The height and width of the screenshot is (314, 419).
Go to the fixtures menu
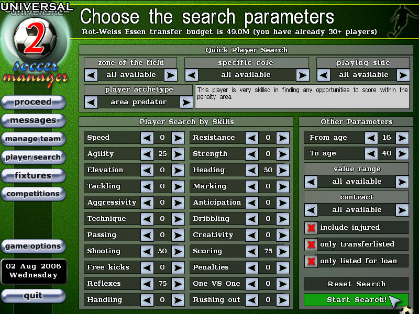coord(34,175)
